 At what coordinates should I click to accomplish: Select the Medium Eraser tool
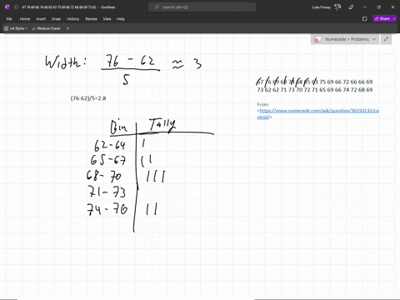tap(46, 28)
